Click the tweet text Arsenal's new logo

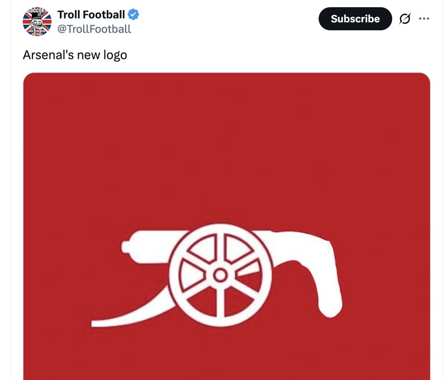(x=75, y=55)
